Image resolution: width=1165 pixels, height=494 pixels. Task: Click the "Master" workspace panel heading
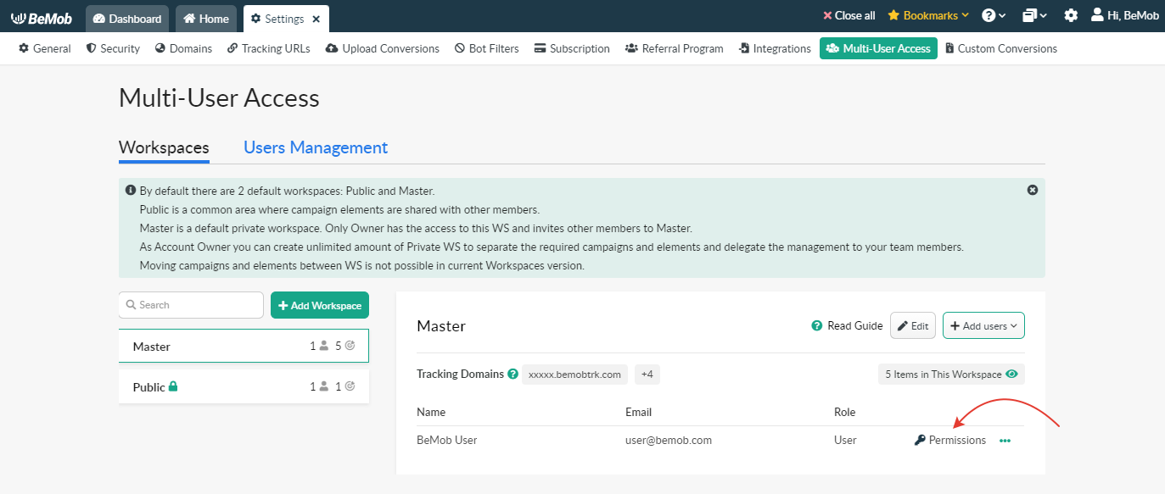click(x=441, y=326)
